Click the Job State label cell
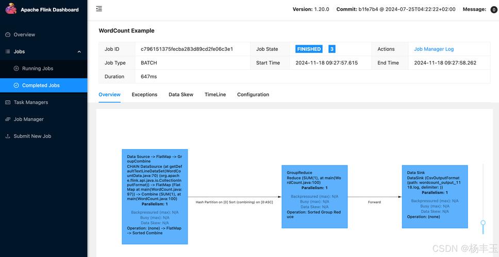 [x=270, y=49]
